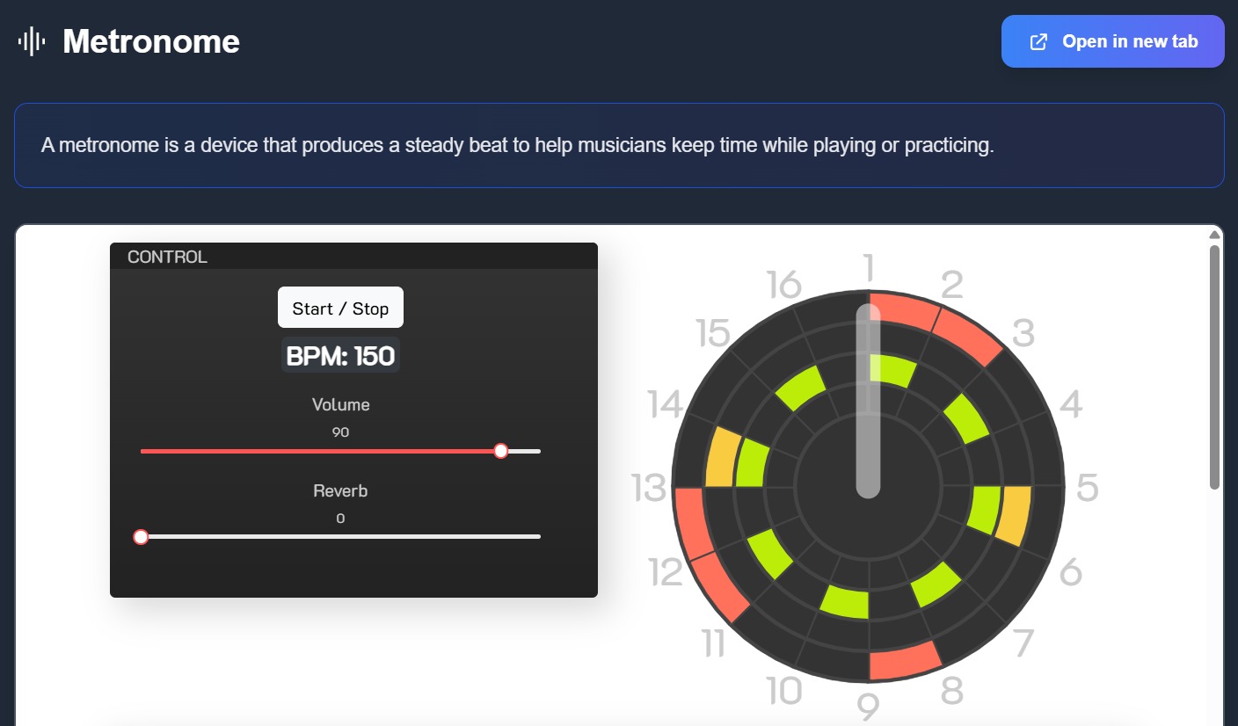The image size is (1238, 726).
Task: Click the scrollbar up arrow
Action: point(1214,233)
